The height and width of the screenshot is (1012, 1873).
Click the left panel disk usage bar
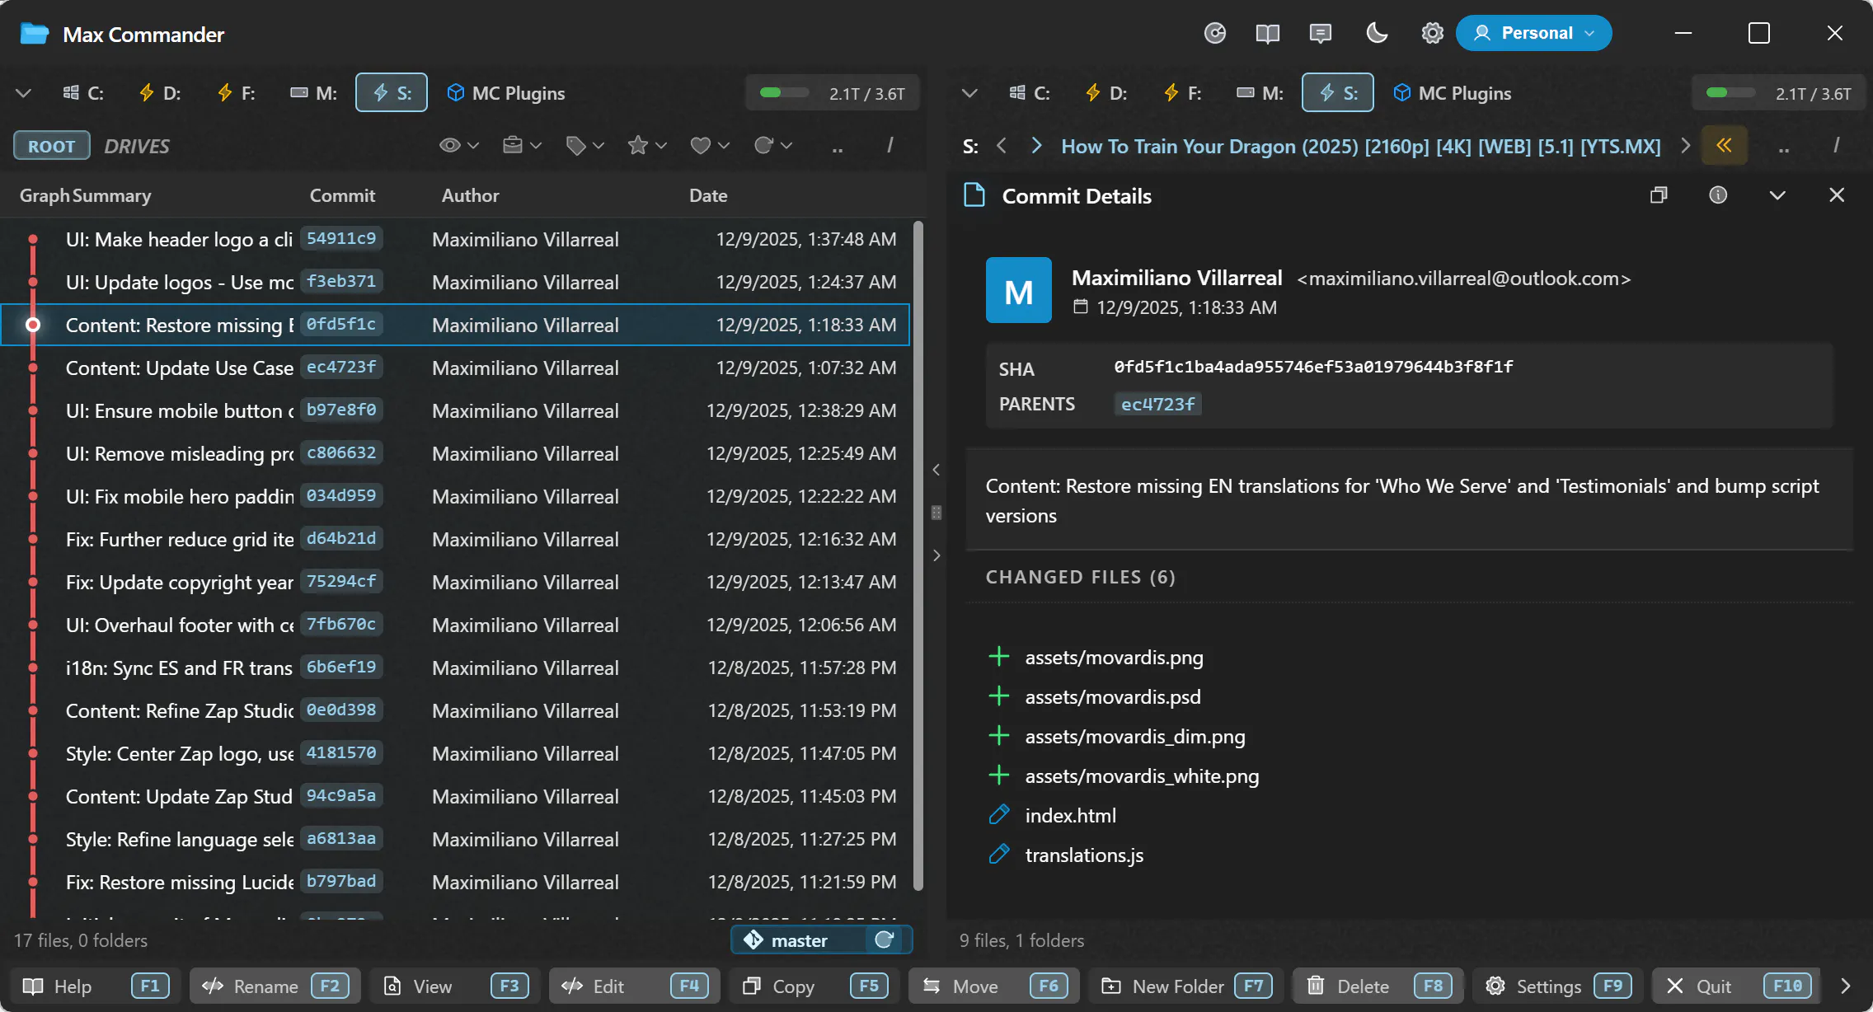point(833,92)
